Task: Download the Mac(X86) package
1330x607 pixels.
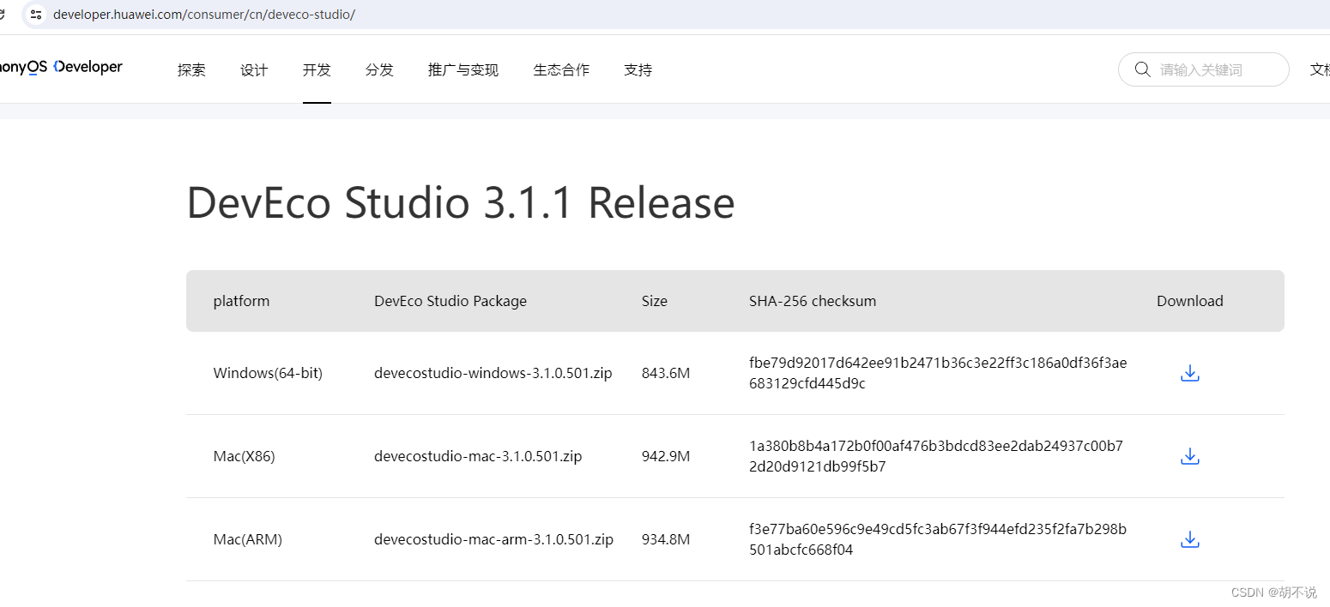Action: [1189, 455]
